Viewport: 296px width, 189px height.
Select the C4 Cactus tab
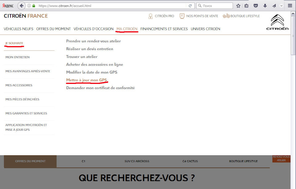pyautogui.click(x=190, y=161)
